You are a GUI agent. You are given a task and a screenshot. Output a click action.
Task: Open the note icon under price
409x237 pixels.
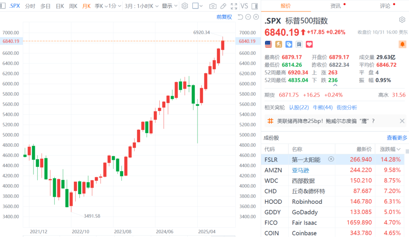[299, 44]
